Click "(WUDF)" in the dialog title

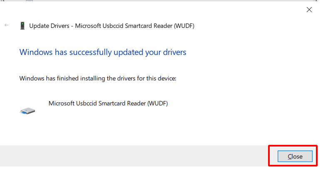184,26
